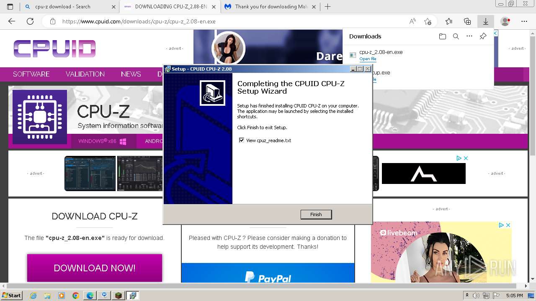
Task: Uncheck View cpuz_readme.txt checkbox
Action: 242,140
